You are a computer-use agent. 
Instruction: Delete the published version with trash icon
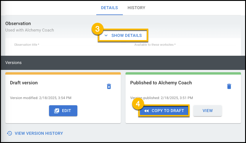tap(229, 86)
